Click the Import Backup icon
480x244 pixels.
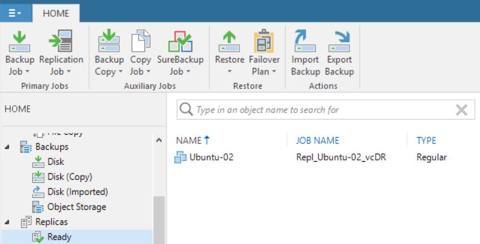[305, 41]
